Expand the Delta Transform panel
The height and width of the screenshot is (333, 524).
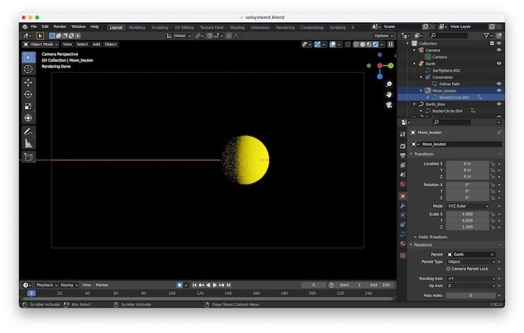point(432,237)
